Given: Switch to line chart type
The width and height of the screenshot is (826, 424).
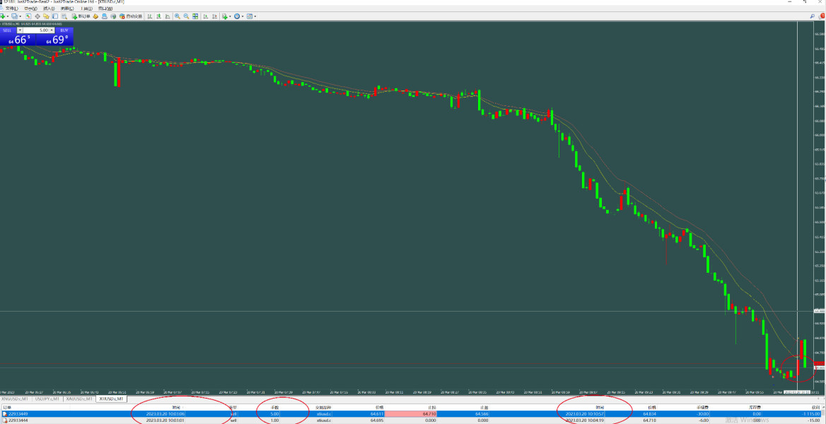Looking at the screenshot, I should (x=168, y=16).
